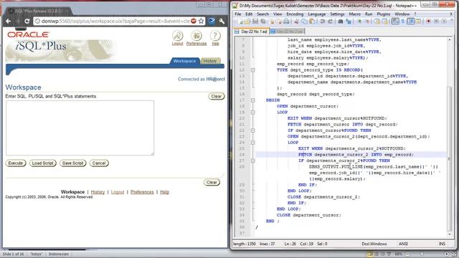Open the History tab in iSQL*Plus
Image resolution: width=459 pixels, height=258 pixels.
click(210, 61)
